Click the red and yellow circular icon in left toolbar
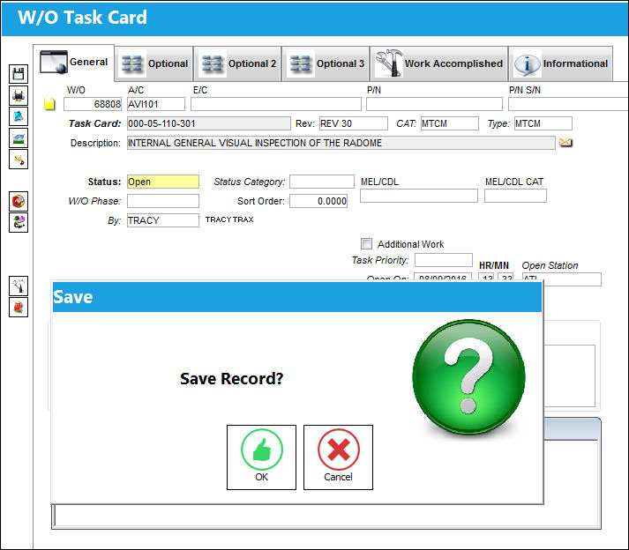The image size is (629, 550). click(x=19, y=201)
